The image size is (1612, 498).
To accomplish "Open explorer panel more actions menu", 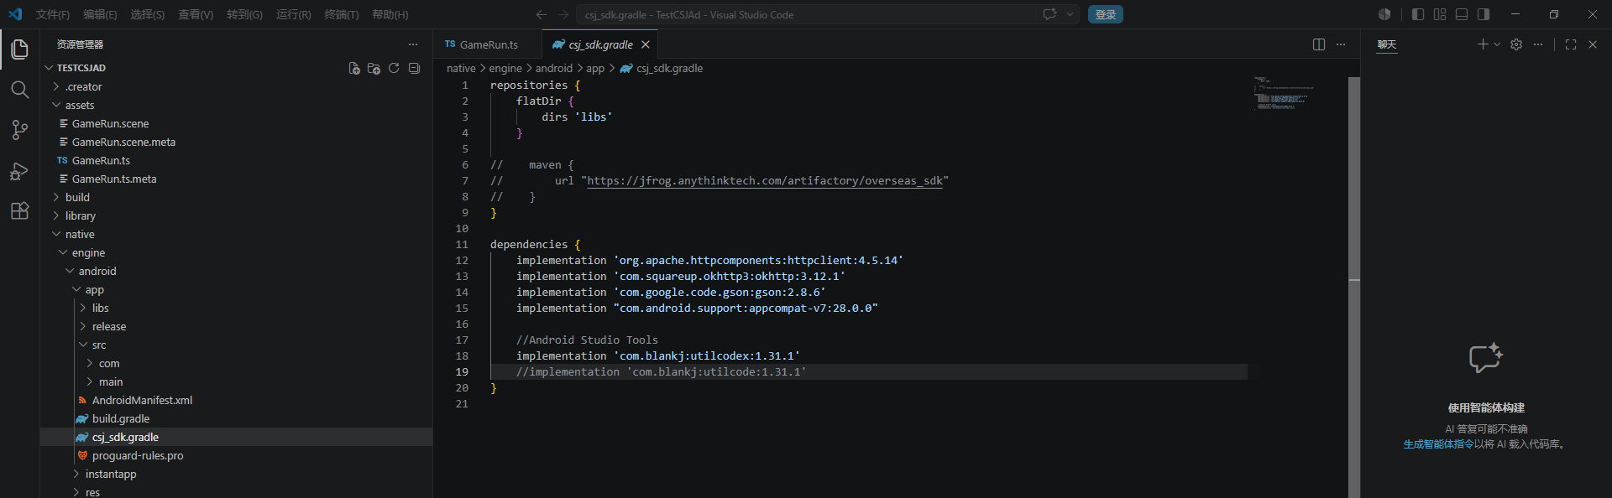I will point(413,44).
